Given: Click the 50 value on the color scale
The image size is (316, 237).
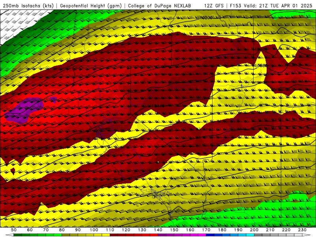Looking at the screenshot, I should click(x=14, y=230).
